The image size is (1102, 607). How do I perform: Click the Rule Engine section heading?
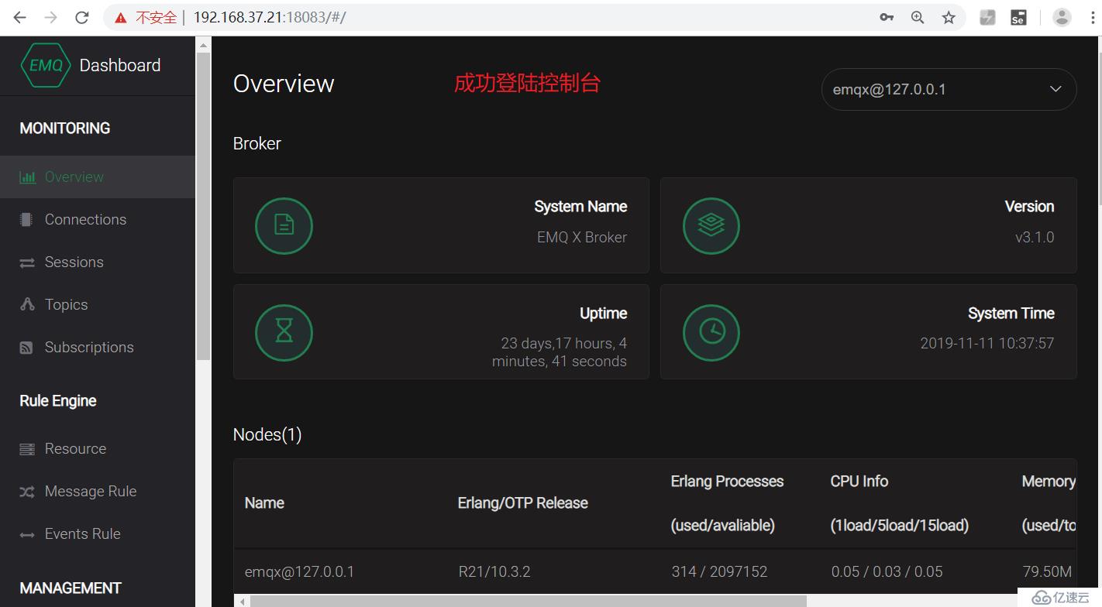(58, 400)
